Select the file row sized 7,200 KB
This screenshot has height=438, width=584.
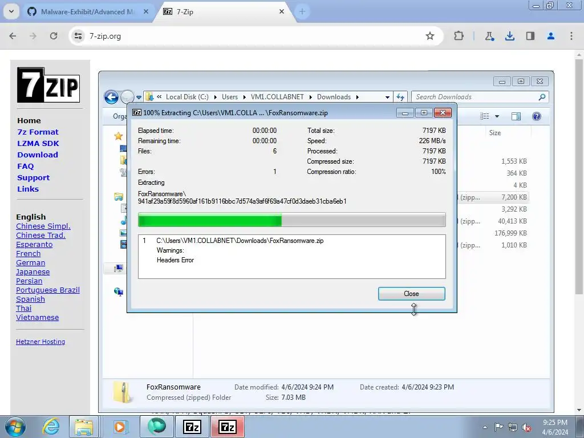(493, 197)
